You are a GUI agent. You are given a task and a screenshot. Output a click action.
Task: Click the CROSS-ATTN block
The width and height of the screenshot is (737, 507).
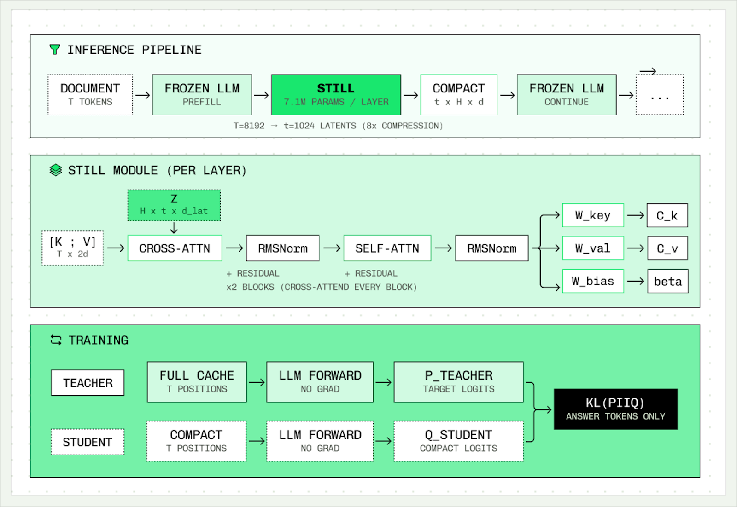coord(175,248)
